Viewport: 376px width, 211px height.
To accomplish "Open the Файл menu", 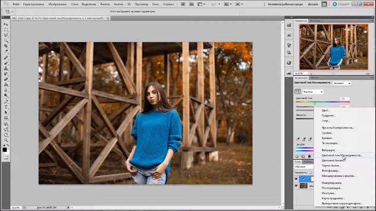I will click(x=16, y=4).
